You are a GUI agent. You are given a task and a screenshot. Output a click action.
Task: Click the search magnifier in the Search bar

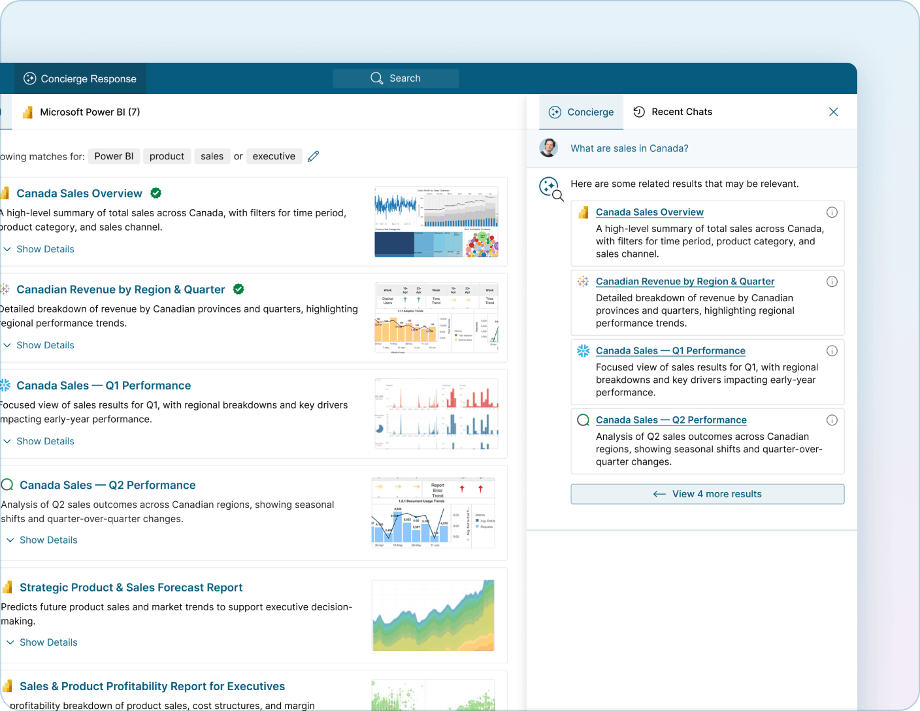[376, 78]
